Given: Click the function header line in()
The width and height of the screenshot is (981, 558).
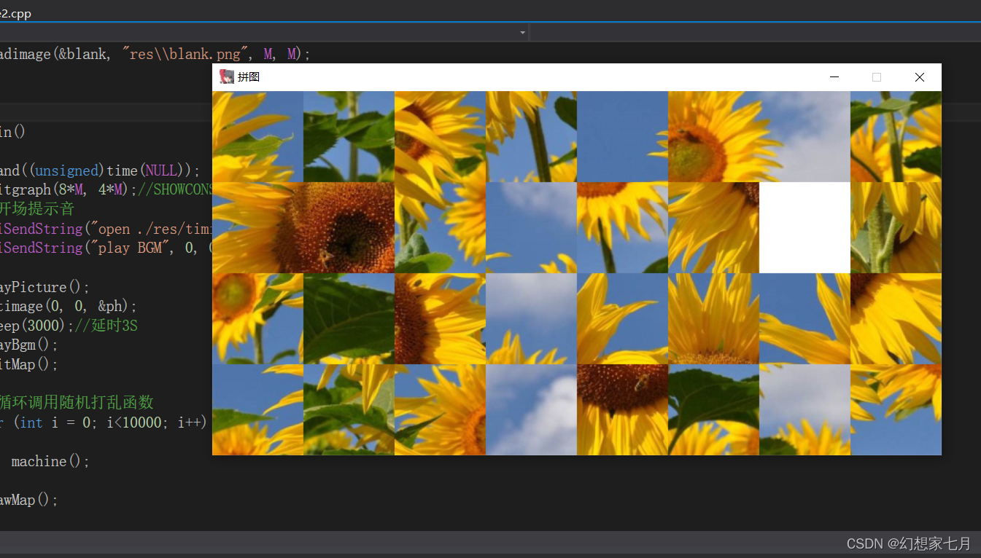Looking at the screenshot, I should point(13,132).
